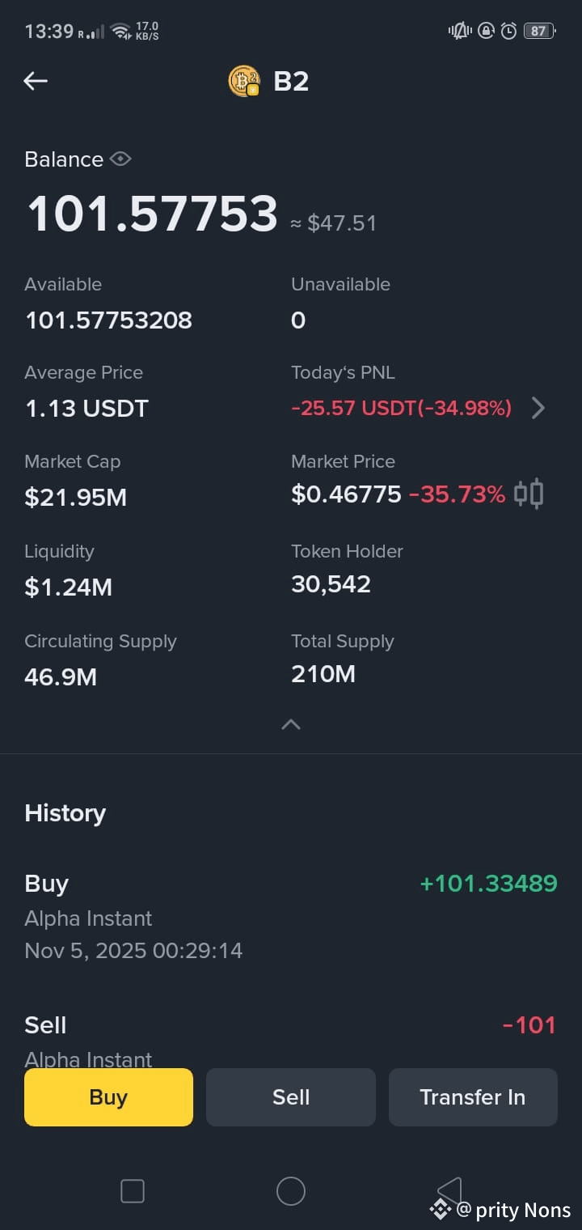This screenshot has height=1230, width=582.
Task: Open the candlestick chart icon
Action: point(529,494)
